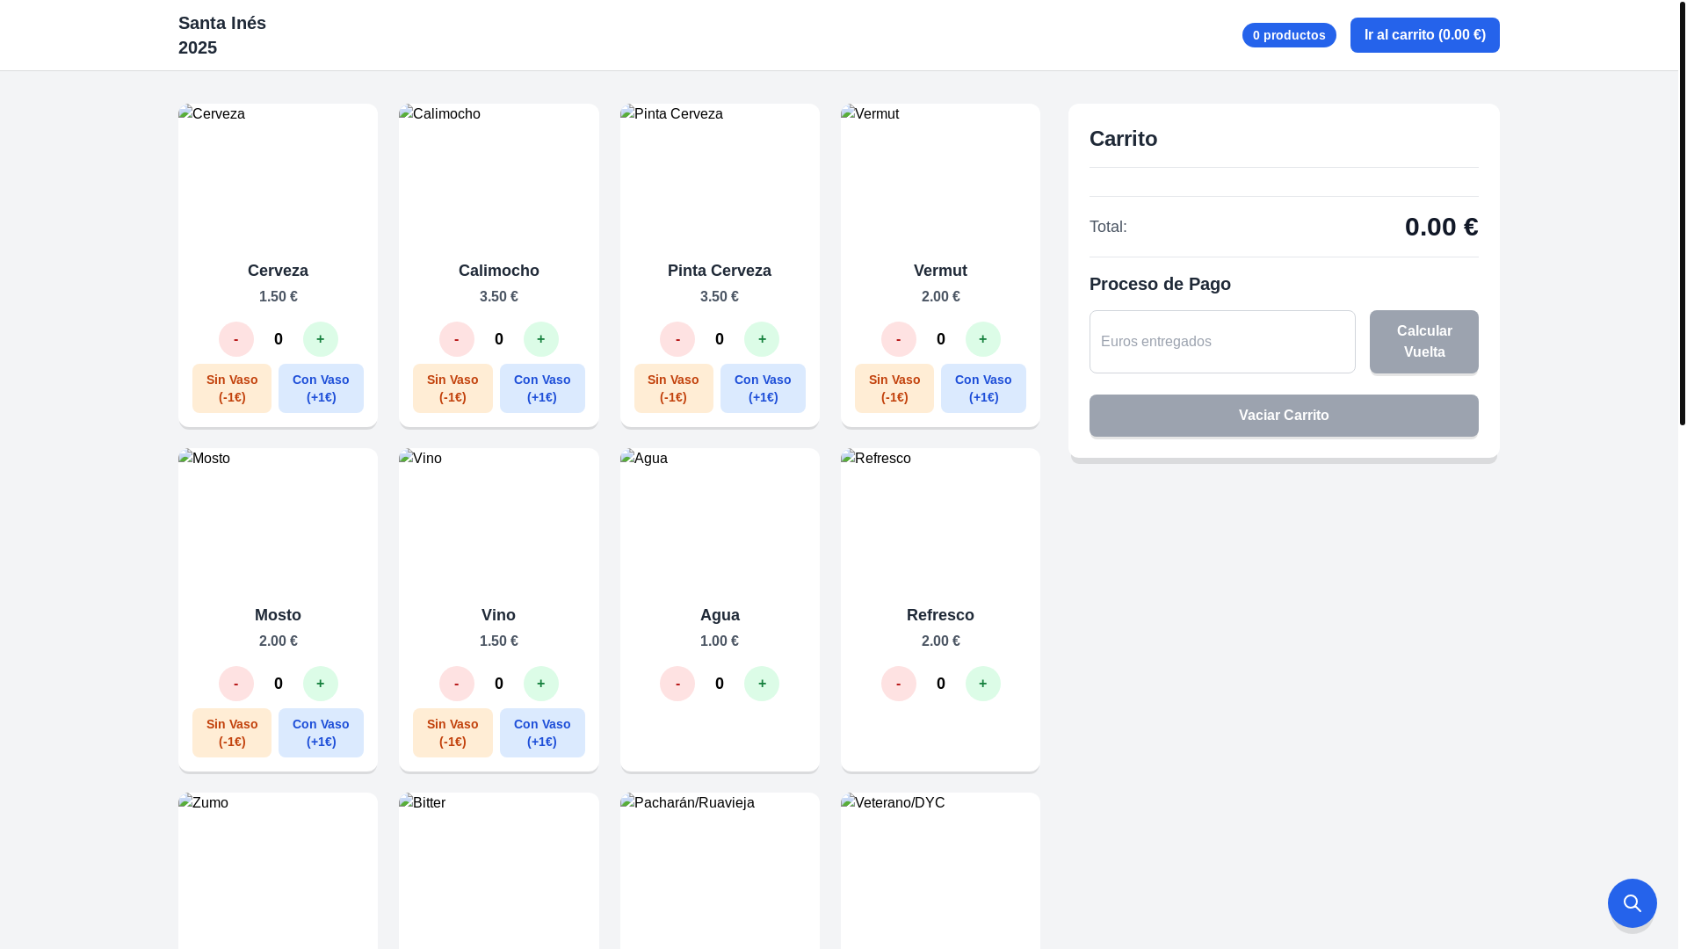This screenshot has height=949, width=1687.
Task: Click the Refresco product name
Action: point(940,615)
